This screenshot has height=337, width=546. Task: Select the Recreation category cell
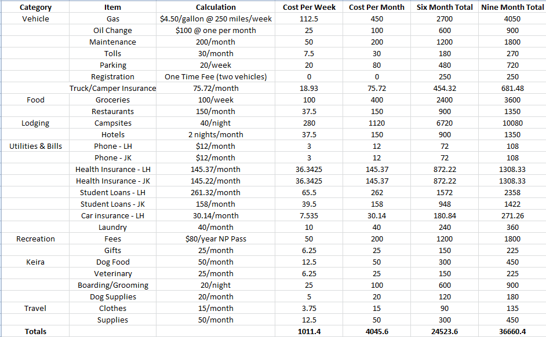(x=35, y=239)
